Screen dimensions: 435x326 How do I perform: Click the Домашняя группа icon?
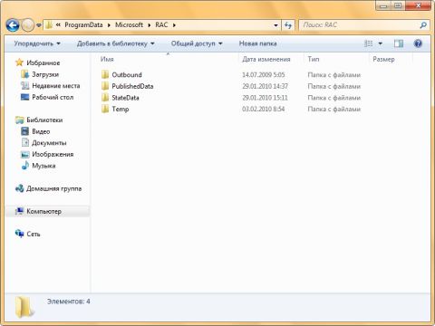click(19, 188)
